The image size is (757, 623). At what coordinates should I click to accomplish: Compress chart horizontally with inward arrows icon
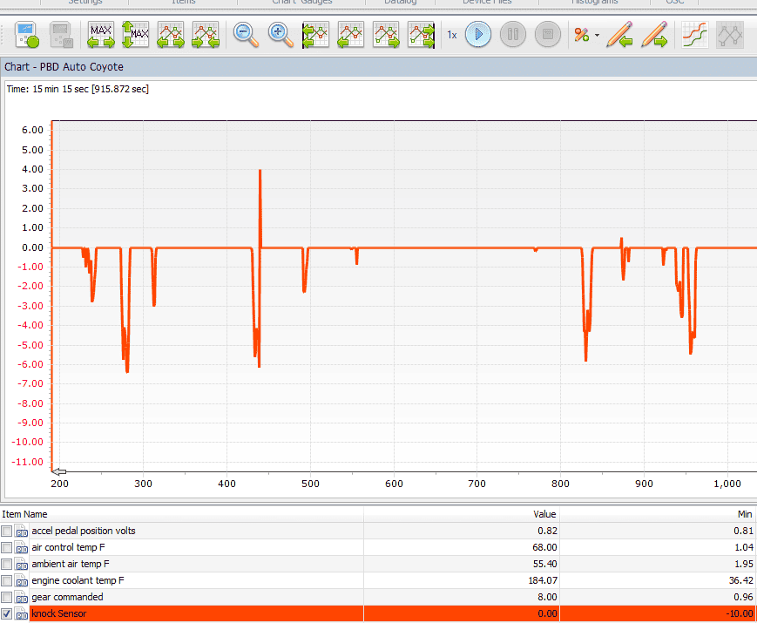[206, 35]
